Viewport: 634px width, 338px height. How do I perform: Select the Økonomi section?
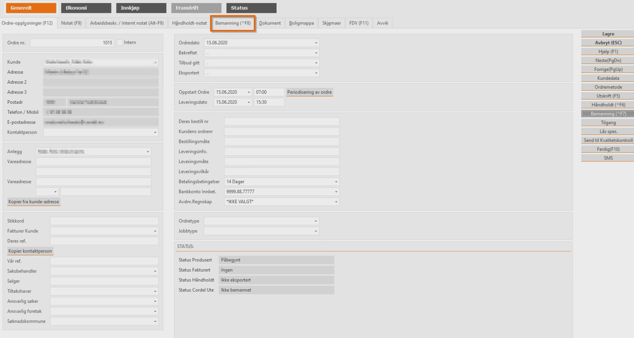click(x=86, y=8)
